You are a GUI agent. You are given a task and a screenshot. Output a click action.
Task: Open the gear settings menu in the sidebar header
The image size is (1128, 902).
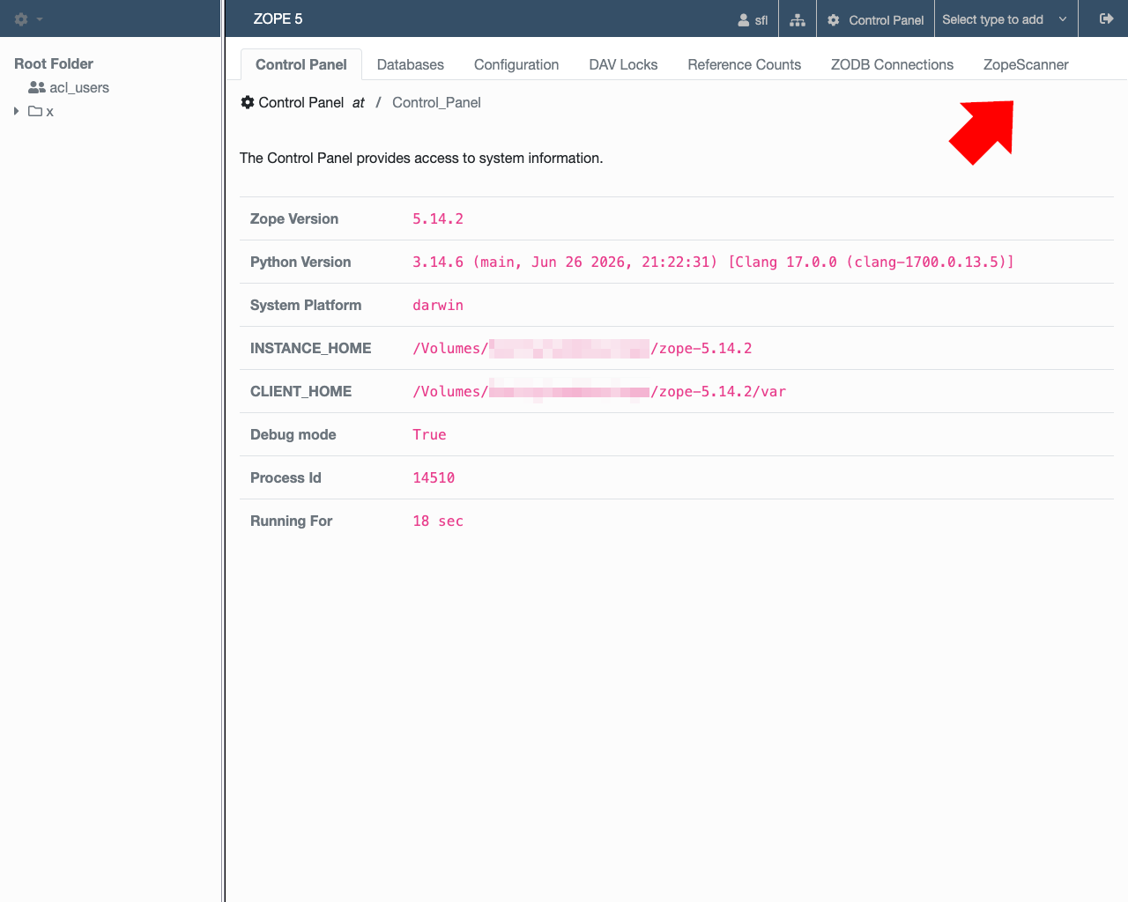point(21,19)
